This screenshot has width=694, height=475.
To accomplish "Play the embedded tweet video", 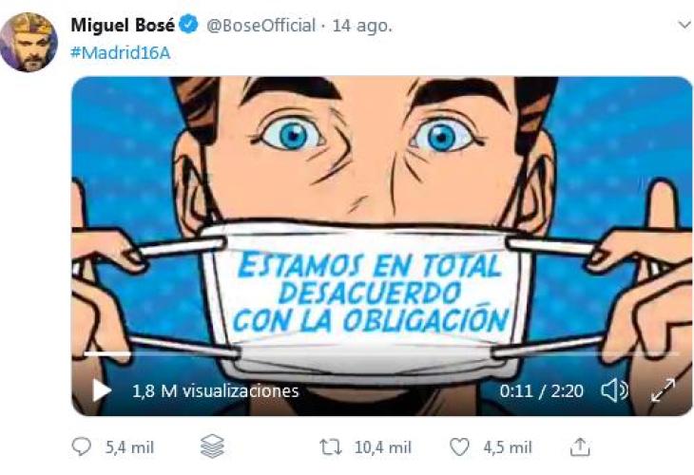I will click(102, 391).
